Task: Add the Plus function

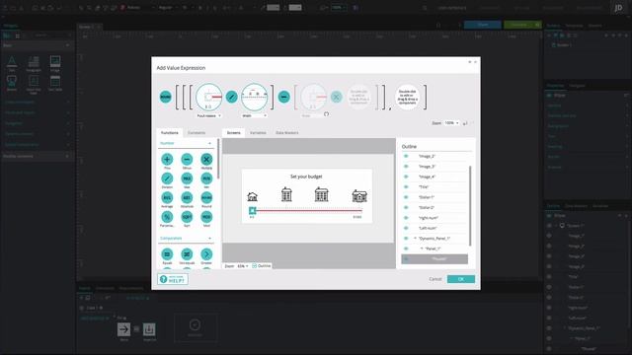Action: 167,160
